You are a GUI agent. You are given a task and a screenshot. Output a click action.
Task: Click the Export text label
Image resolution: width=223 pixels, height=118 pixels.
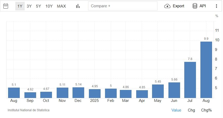178,6
